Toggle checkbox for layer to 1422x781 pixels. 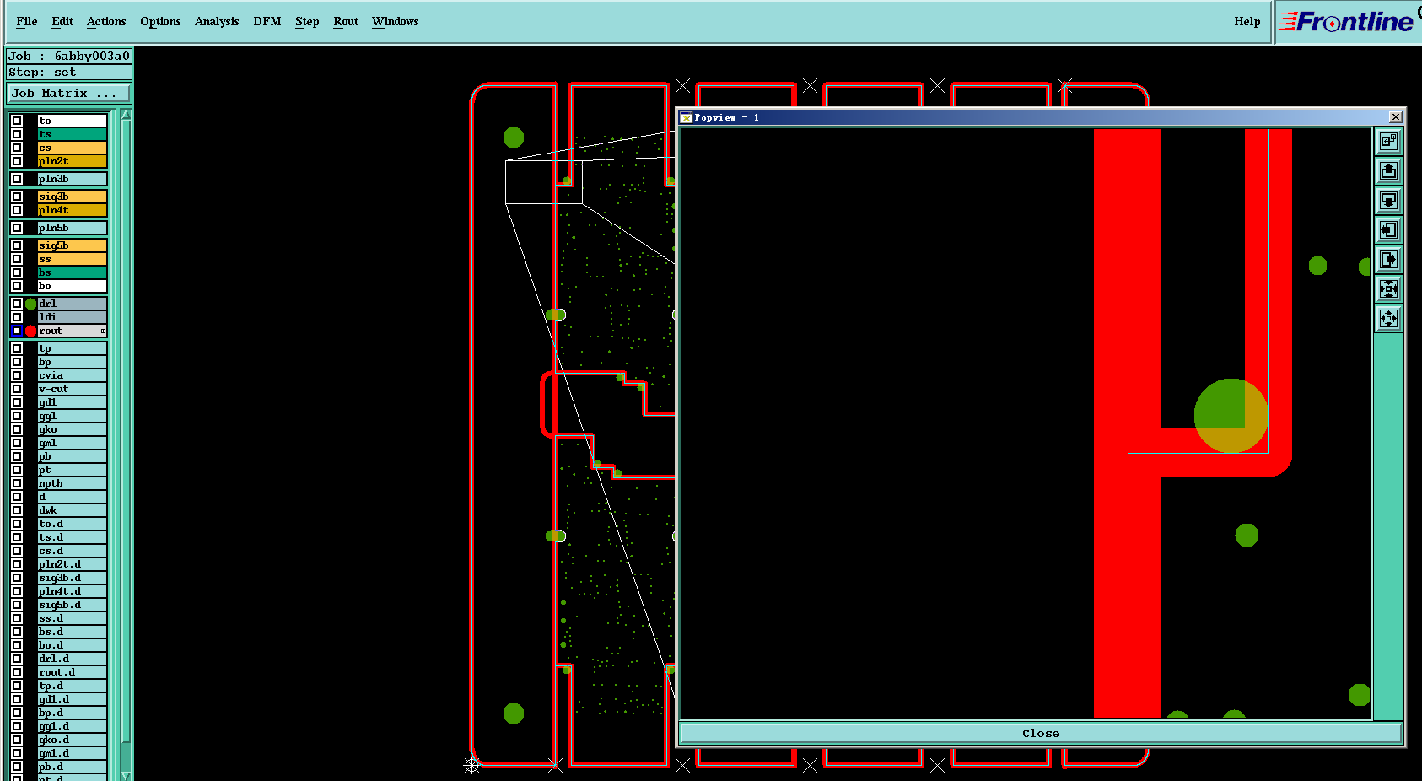[17, 121]
